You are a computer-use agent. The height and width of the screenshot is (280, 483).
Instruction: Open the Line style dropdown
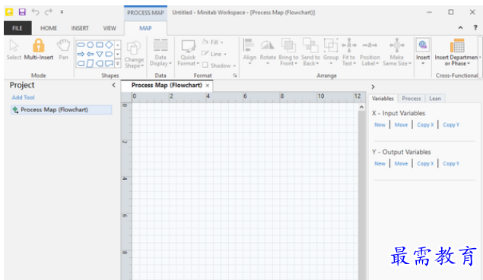pyautogui.click(x=214, y=54)
